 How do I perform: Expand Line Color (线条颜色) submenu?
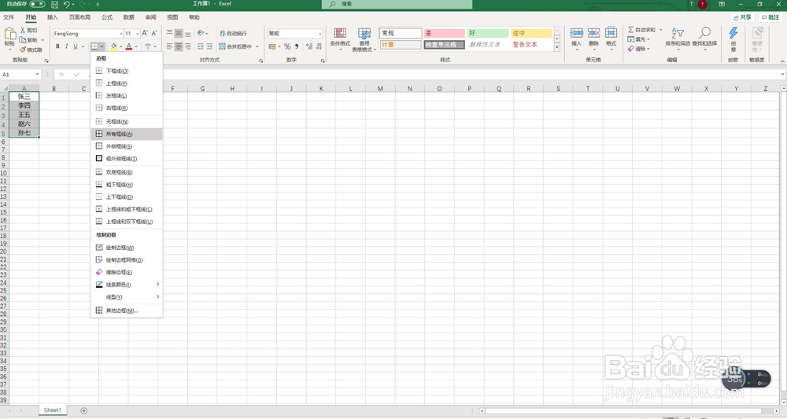157,285
